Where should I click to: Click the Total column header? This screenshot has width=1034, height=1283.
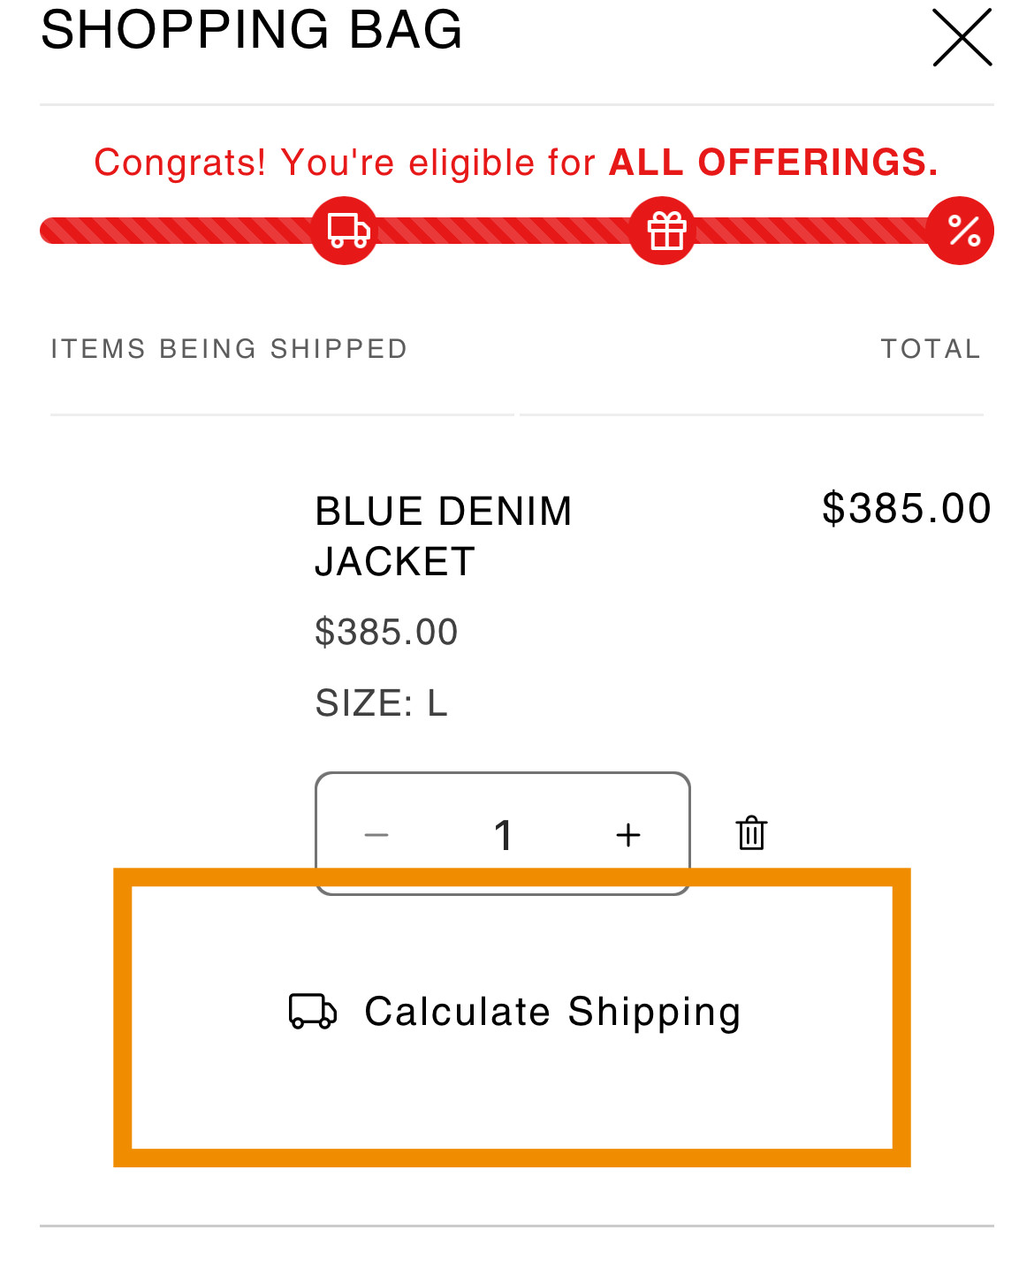(931, 348)
